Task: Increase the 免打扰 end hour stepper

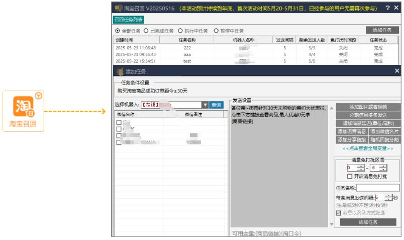Action: point(383,166)
